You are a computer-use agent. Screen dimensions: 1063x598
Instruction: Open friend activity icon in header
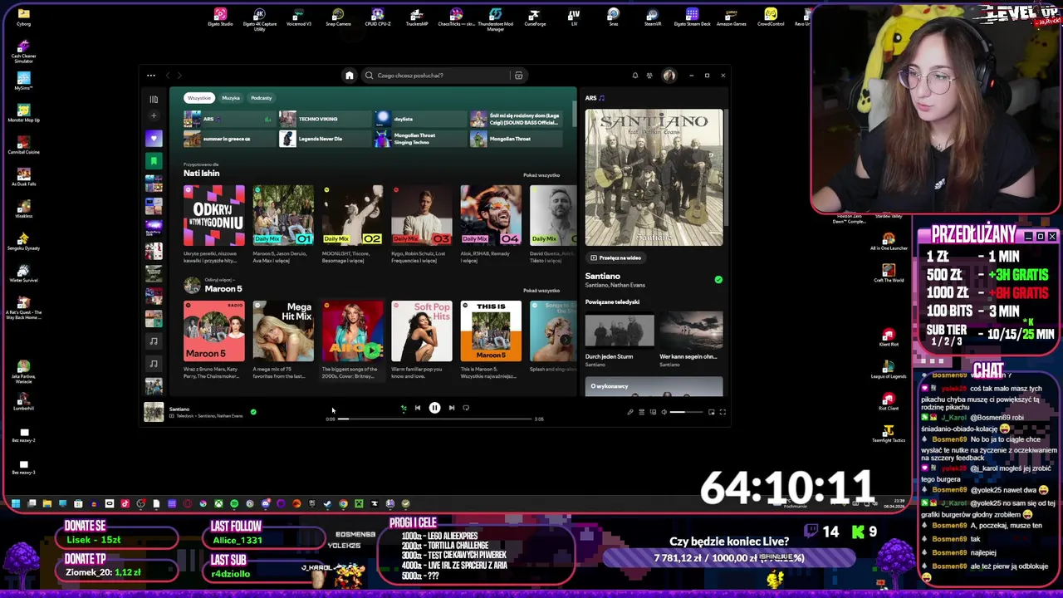649,76
